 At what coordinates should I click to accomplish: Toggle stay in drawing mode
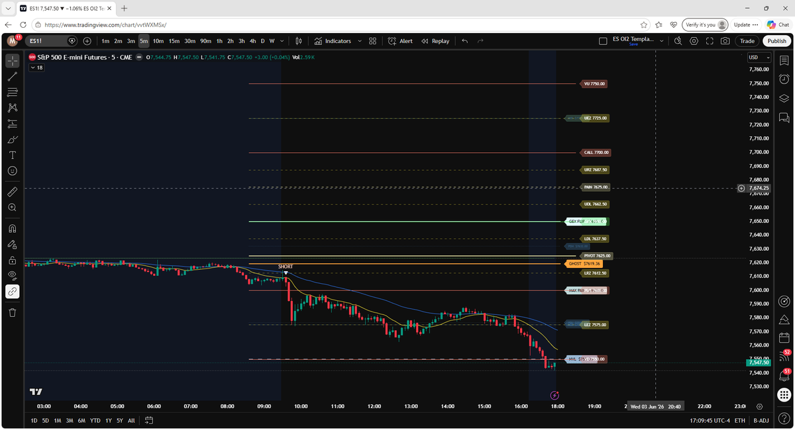point(13,244)
